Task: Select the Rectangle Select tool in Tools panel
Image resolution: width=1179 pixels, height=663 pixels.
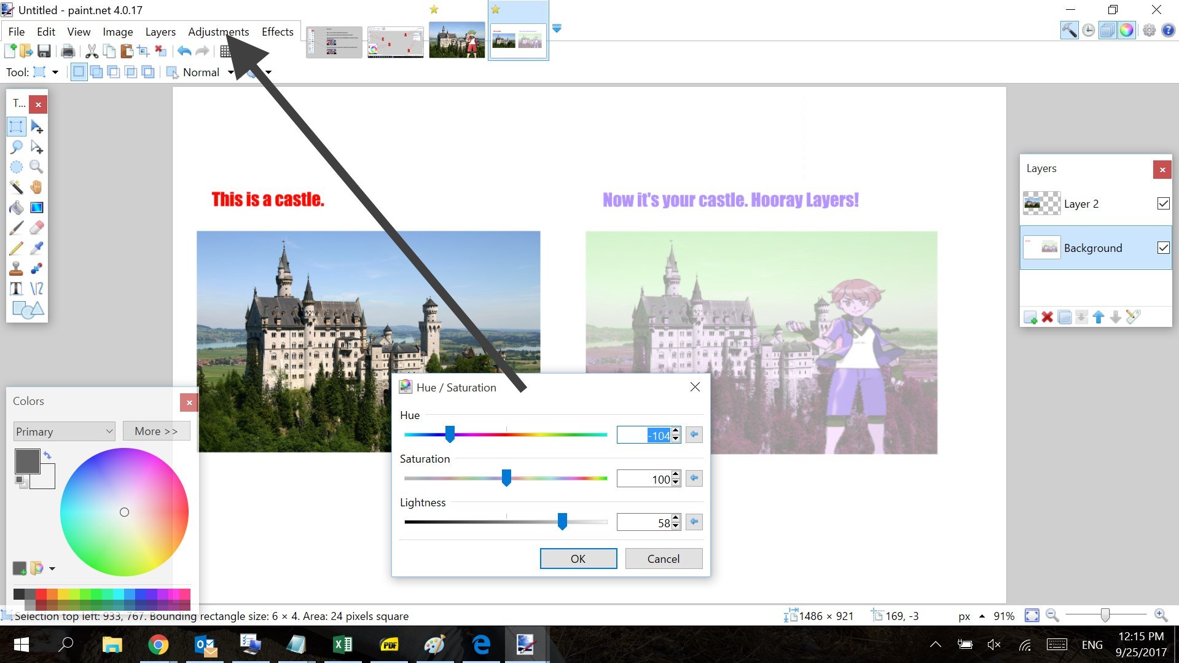Action: pos(17,127)
